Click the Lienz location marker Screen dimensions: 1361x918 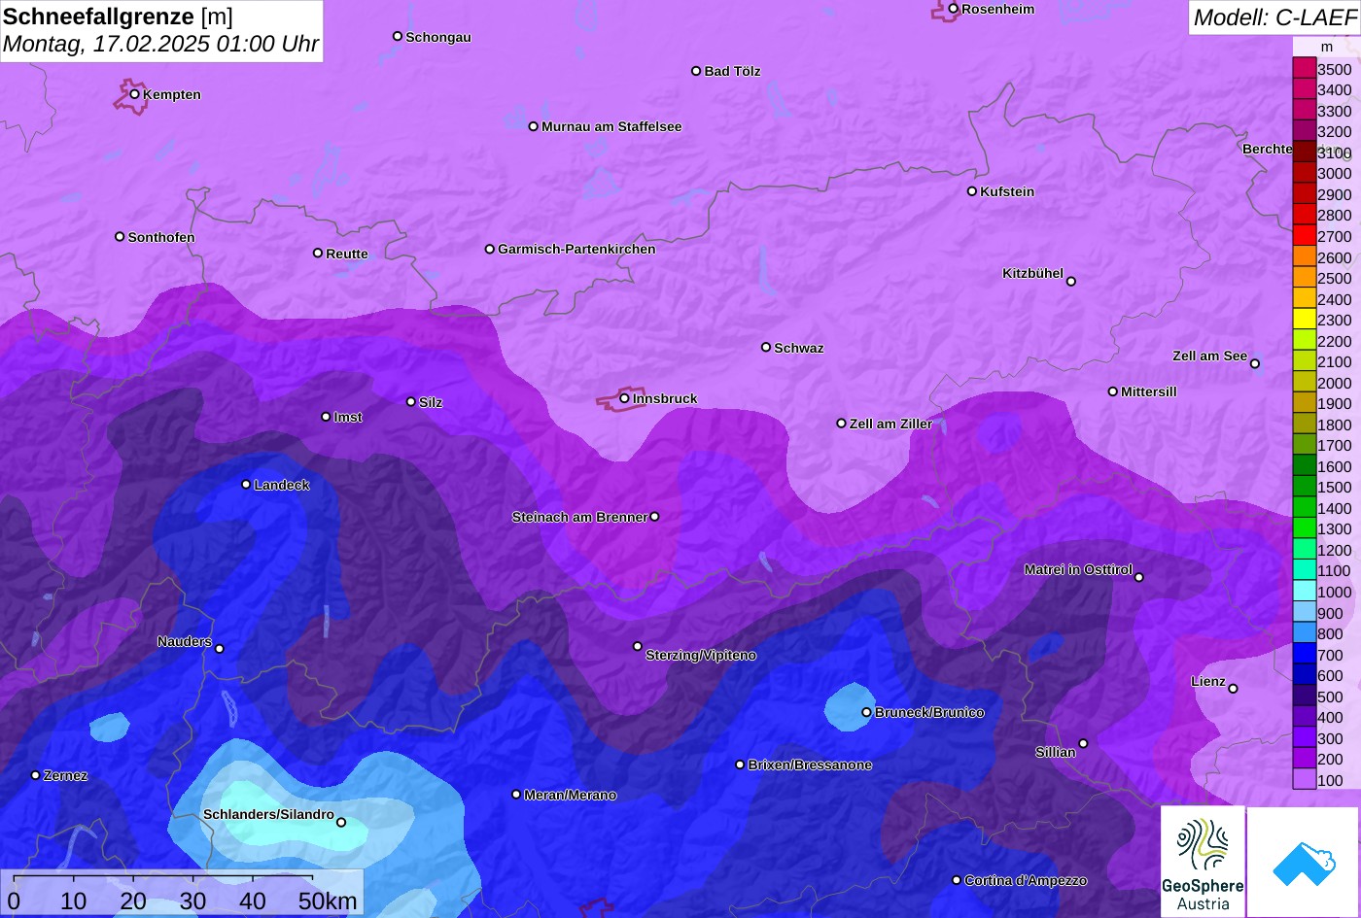1234,689
